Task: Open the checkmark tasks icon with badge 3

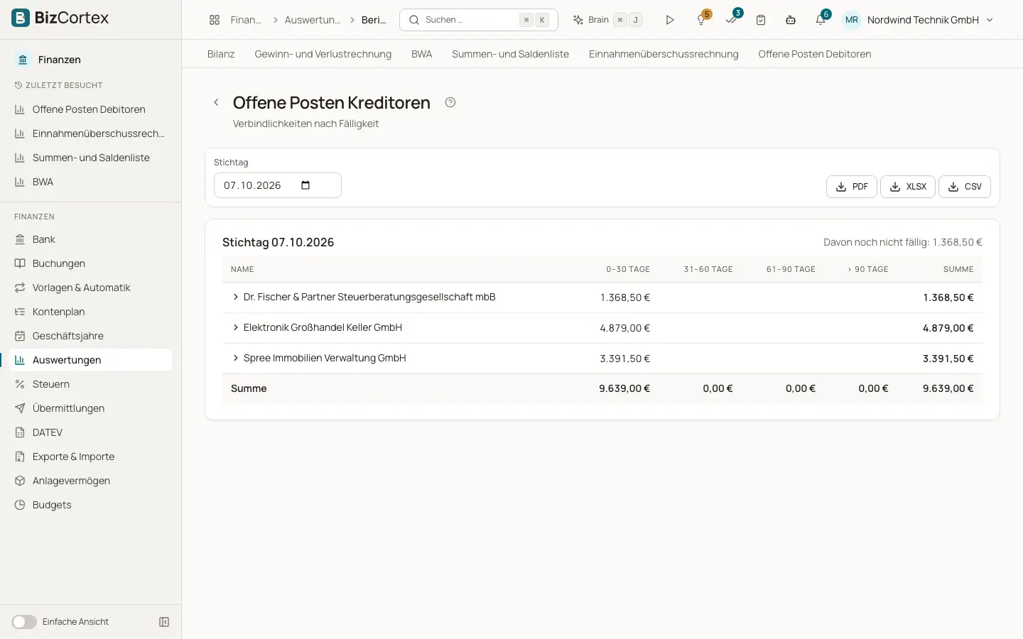Action: 732,20
